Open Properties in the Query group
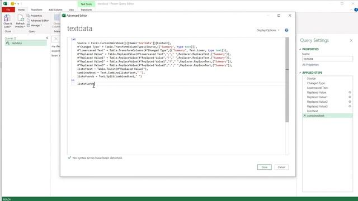The height and width of the screenshot is (201, 358). 35,16
